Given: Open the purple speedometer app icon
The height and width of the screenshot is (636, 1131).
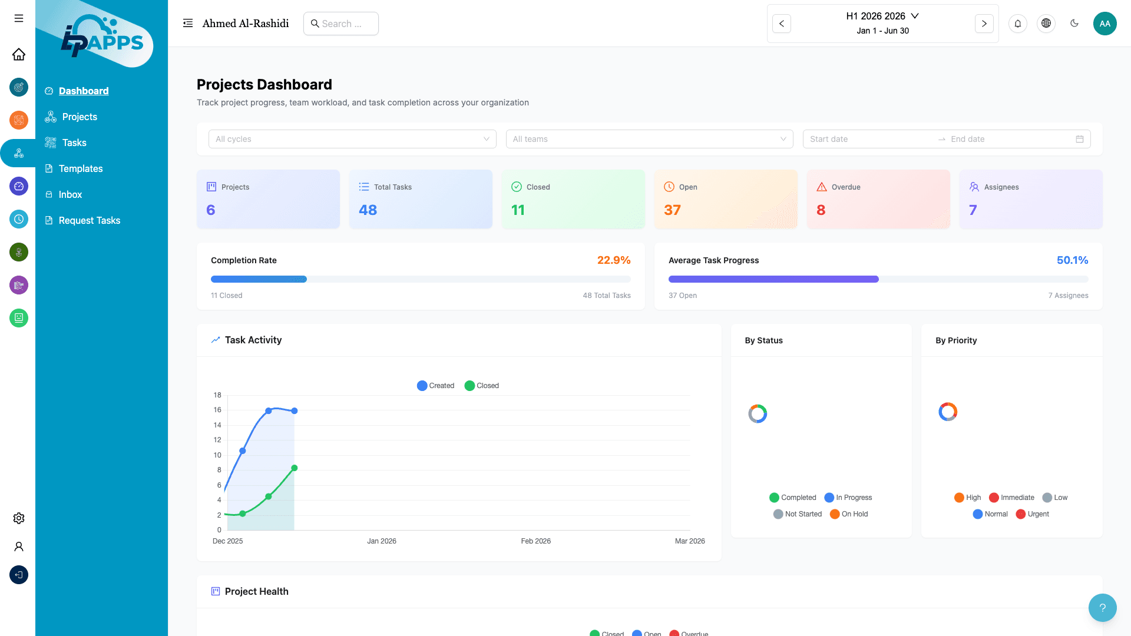Looking at the screenshot, I should click(18, 186).
